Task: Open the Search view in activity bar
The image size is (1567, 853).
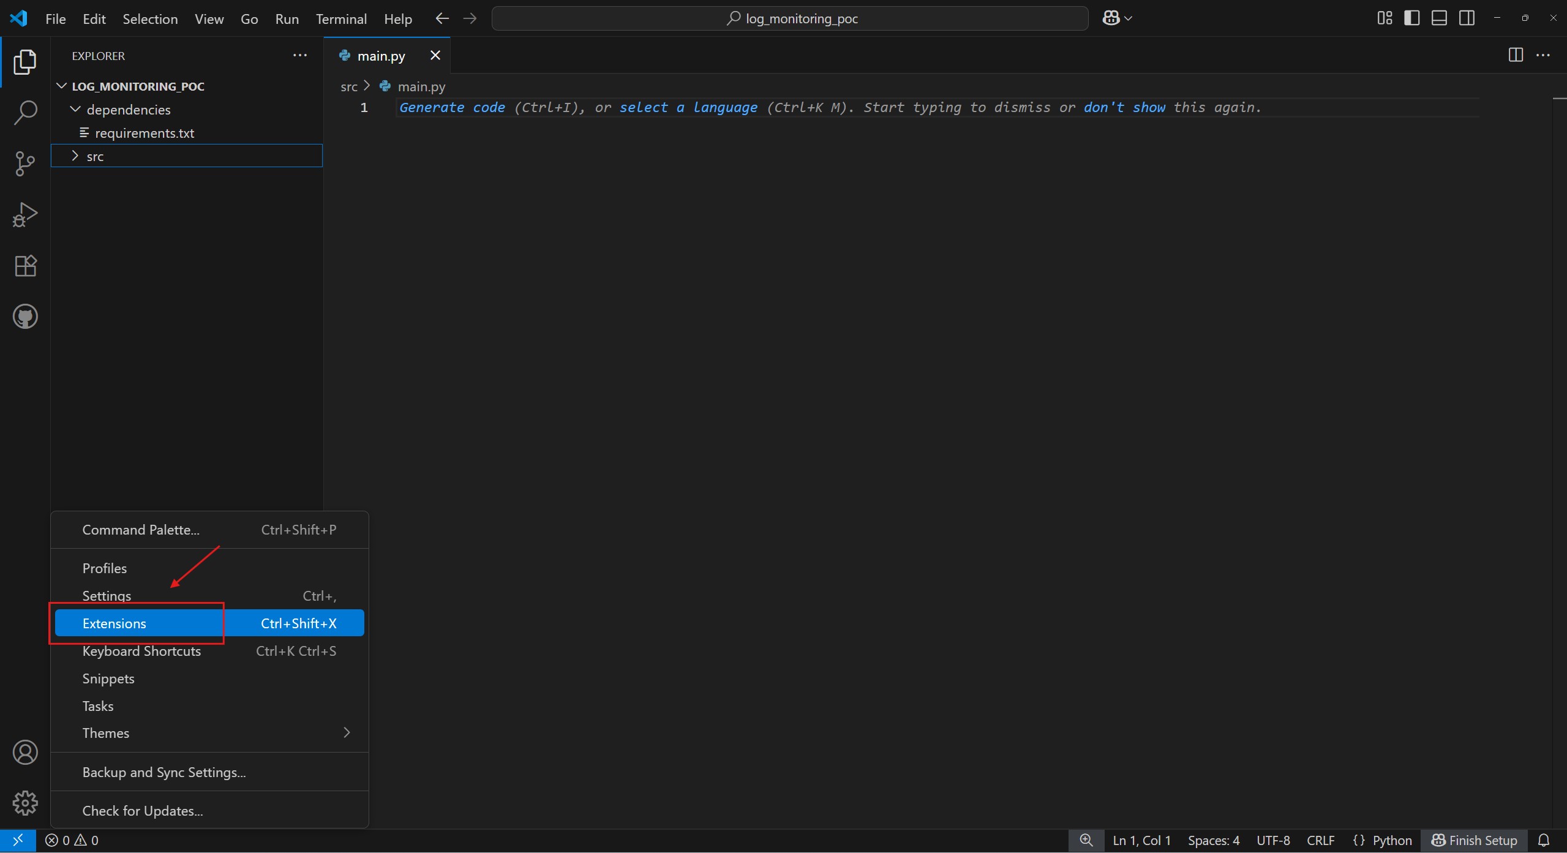Action: (25, 113)
